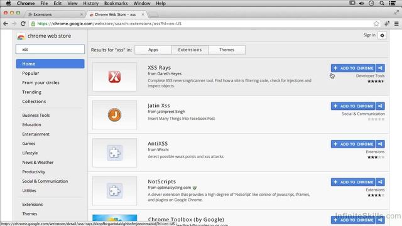Share the XSS Rays extension
Screen dimensions: 402x226
pyautogui.click(x=380, y=68)
